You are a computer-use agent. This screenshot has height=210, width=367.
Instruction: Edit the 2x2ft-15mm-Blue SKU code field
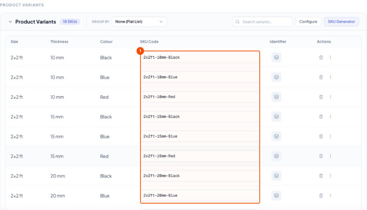[200, 136]
